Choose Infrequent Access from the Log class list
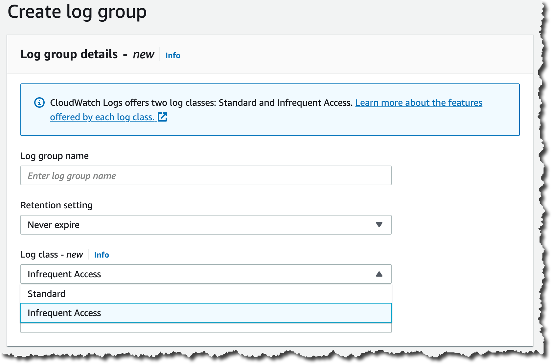This screenshot has width=552, height=364. click(x=206, y=313)
